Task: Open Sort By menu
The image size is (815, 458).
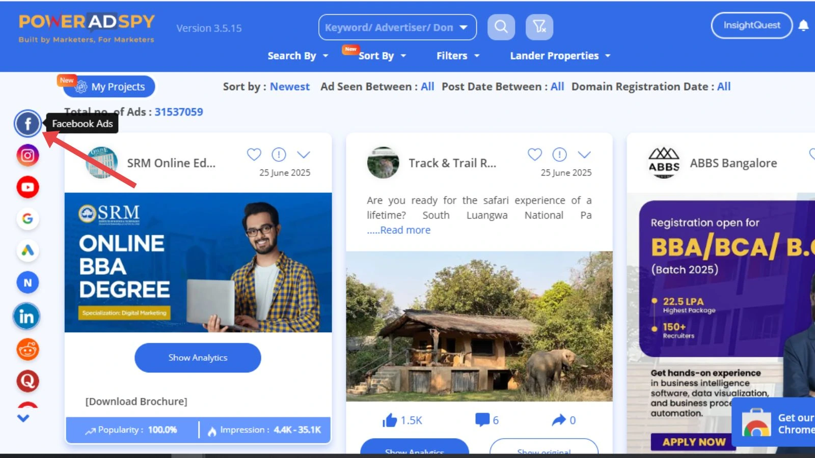Action: pos(382,56)
